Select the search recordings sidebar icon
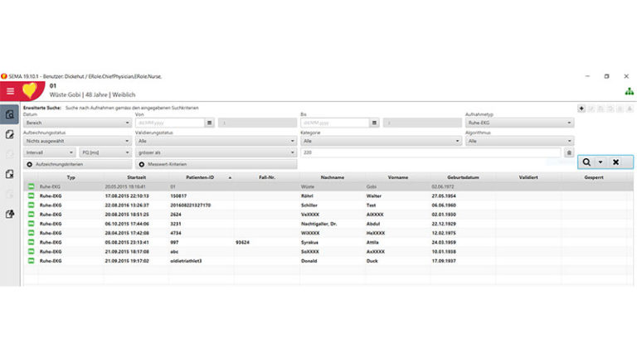Viewport: 637px width, 358px height. [10, 114]
